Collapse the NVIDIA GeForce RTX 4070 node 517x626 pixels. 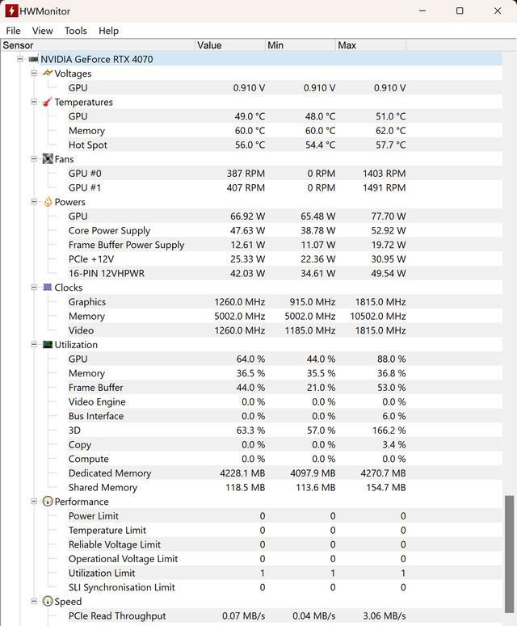click(20, 59)
